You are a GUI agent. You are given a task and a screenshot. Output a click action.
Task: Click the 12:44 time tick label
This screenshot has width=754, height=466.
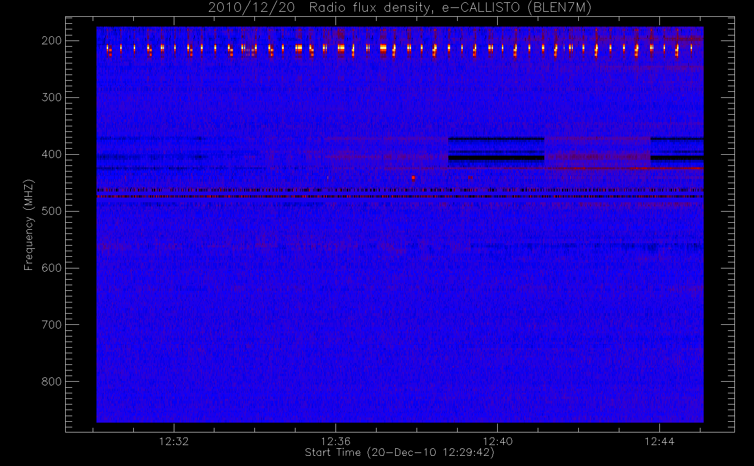point(659,441)
